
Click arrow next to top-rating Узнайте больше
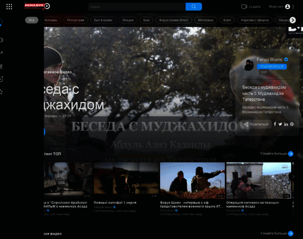pos(291,154)
